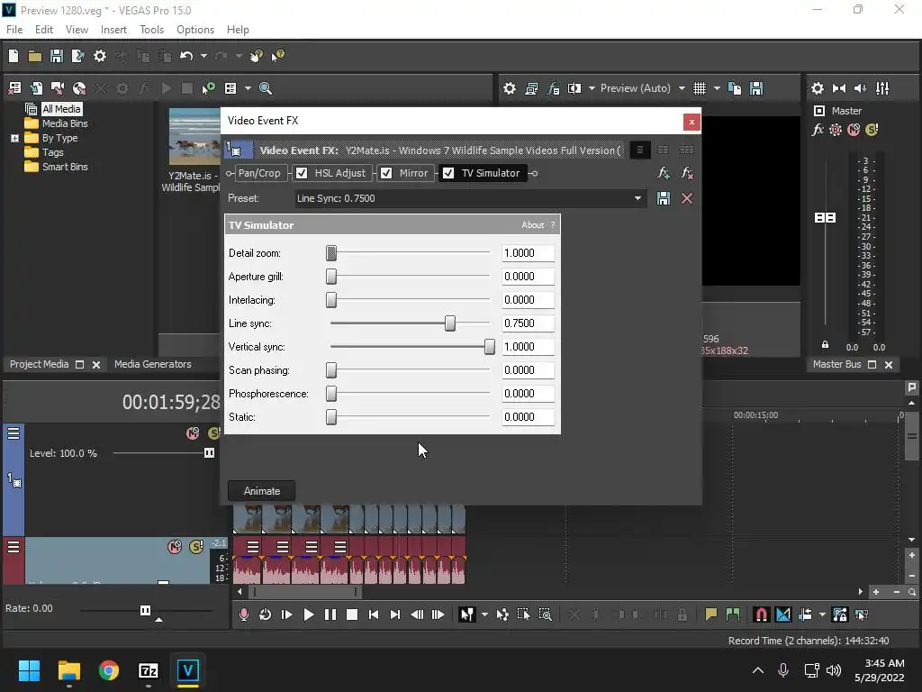
Task: Click the Phosphorescence value field
Action: pos(528,393)
